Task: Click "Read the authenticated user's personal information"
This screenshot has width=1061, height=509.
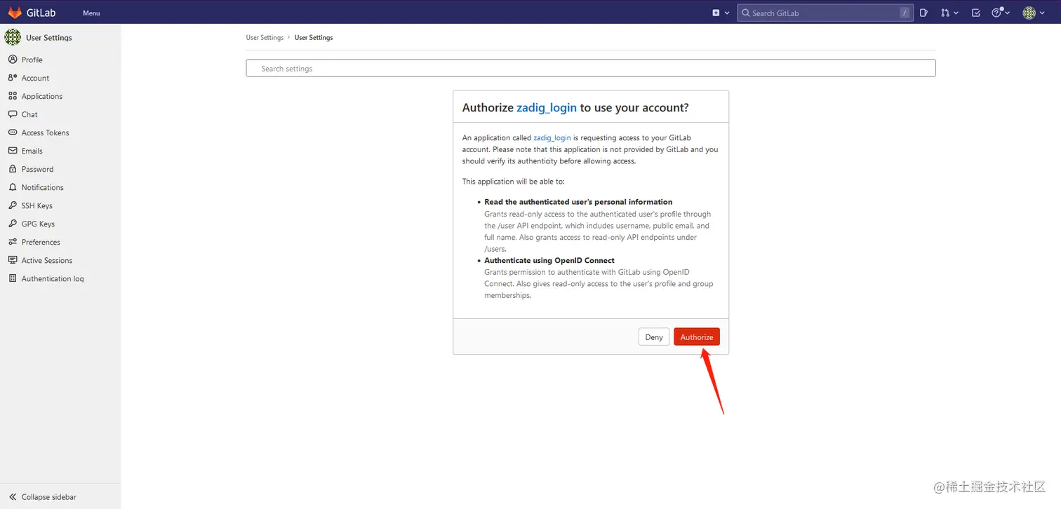Action: click(578, 202)
